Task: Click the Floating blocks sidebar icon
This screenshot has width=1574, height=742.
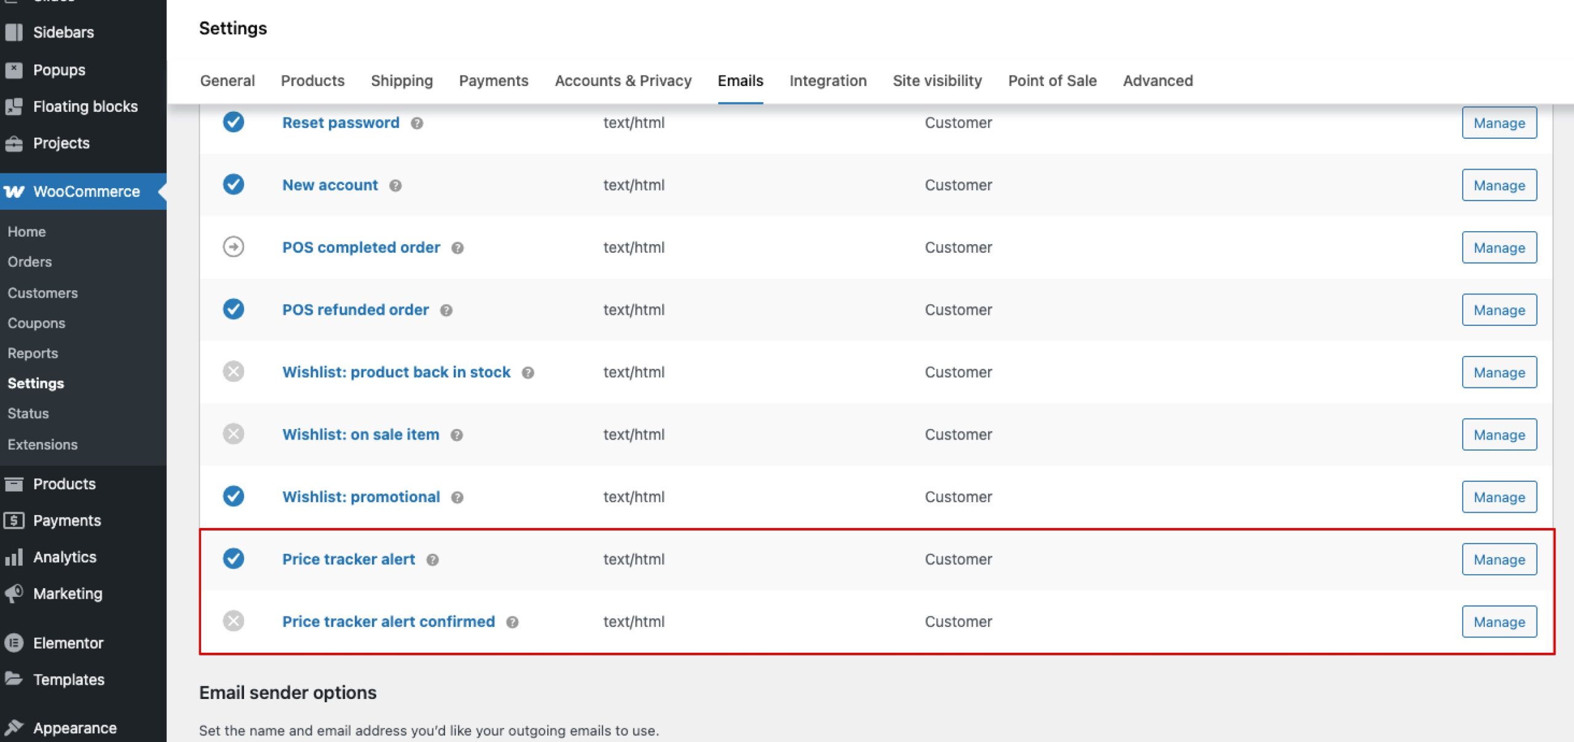Action: point(14,106)
